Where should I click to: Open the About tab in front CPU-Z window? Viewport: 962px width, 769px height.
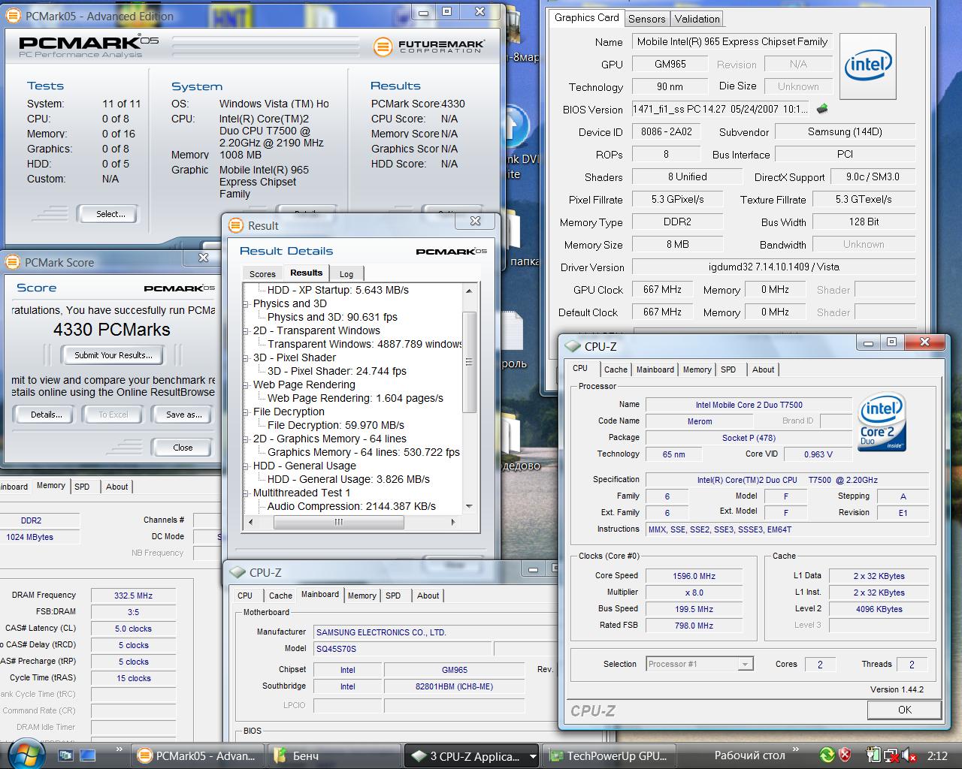click(x=763, y=369)
